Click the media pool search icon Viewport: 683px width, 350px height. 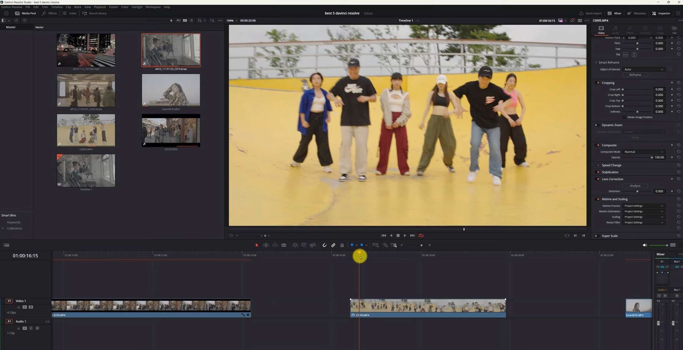pyautogui.click(x=199, y=20)
